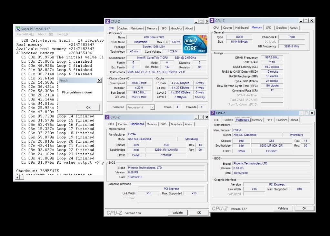Click the 'Loop 1 finished' line in Super PI

tap(56, 61)
